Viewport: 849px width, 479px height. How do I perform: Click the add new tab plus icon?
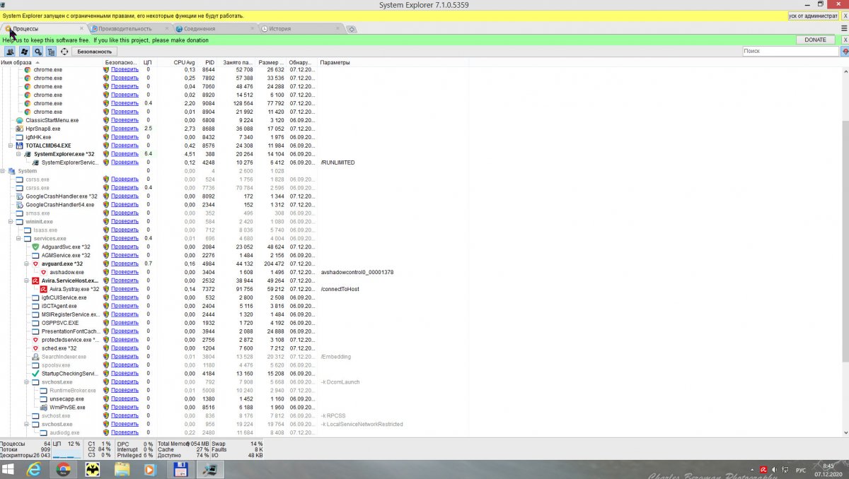(352, 29)
